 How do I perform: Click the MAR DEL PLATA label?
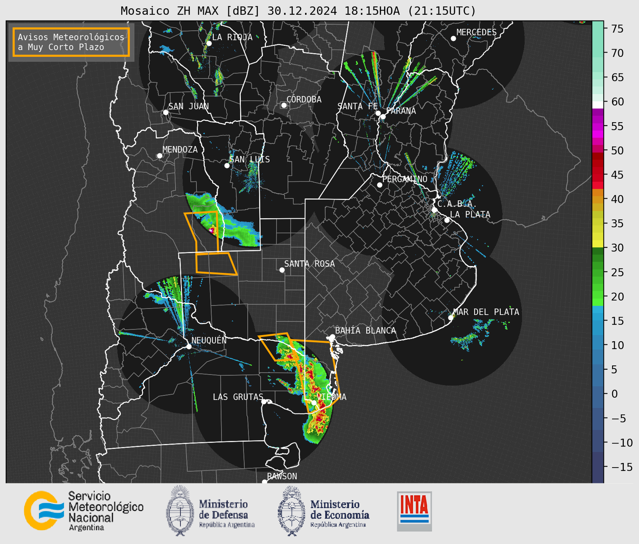pos(486,312)
